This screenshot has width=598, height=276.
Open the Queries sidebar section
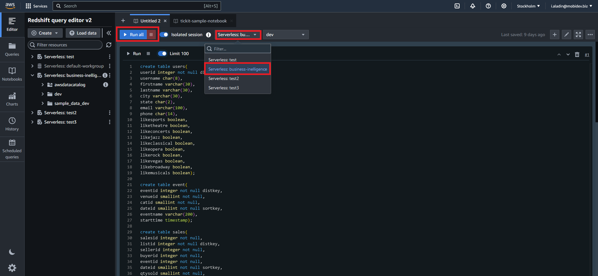(x=12, y=49)
